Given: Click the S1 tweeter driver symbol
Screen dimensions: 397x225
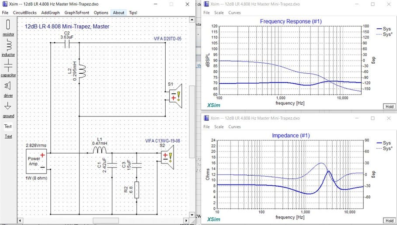Looking at the screenshot, I should 176,96.
